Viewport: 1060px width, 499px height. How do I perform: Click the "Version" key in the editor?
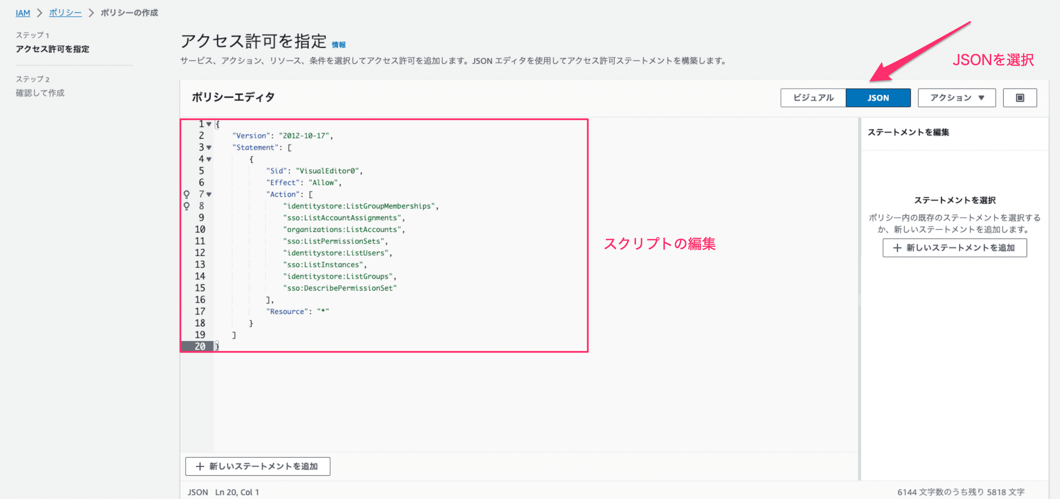pos(251,136)
